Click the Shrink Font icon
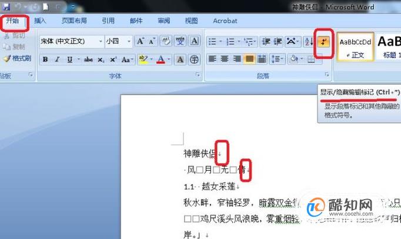This screenshot has width=401, height=239. pyautogui.click(x=152, y=41)
